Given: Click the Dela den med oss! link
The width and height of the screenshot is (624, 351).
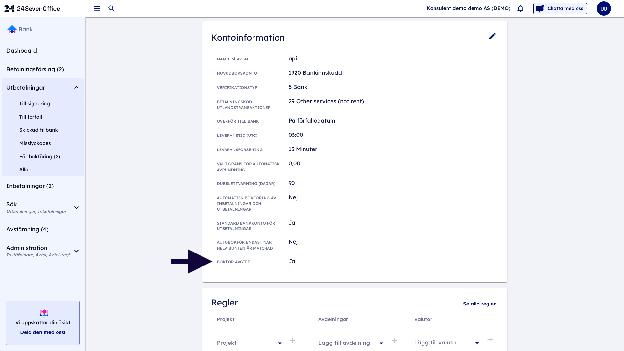Looking at the screenshot, I should [x=43, y=332].
